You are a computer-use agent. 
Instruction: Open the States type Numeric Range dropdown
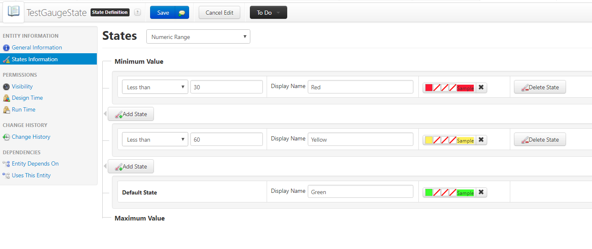[198, 37]
